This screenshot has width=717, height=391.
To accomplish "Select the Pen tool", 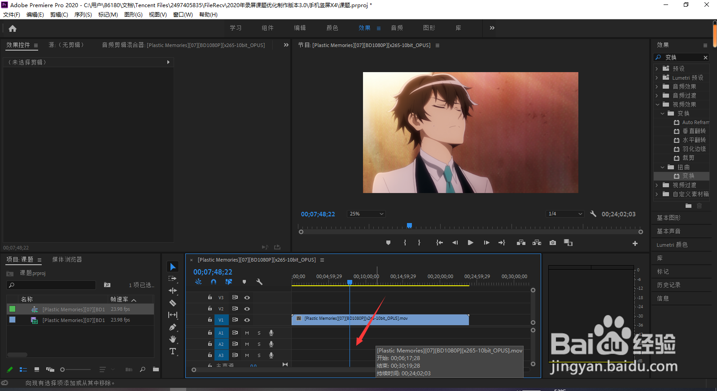I will click(x=173, y=327).
